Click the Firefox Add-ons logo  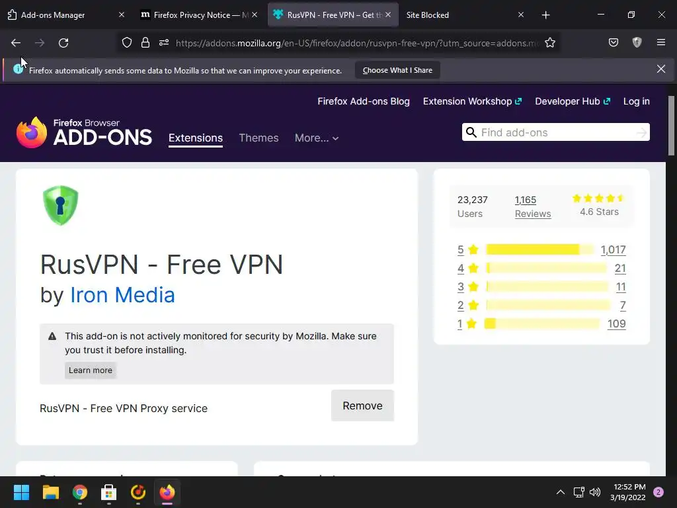click(84, 132)
